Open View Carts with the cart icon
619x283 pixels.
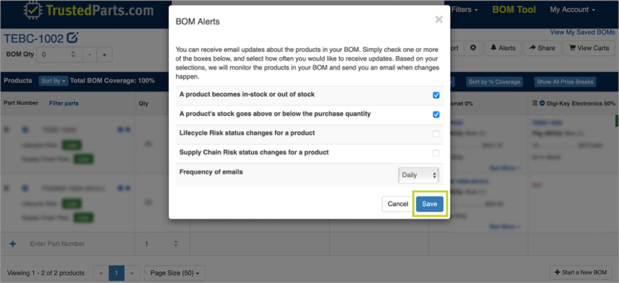[x=588, y=48]
